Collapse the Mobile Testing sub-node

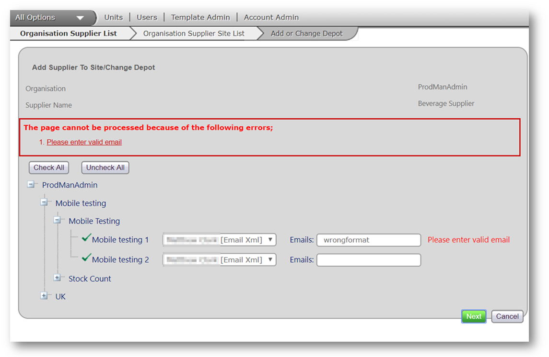pyautogui.click(x=58, y=220)
